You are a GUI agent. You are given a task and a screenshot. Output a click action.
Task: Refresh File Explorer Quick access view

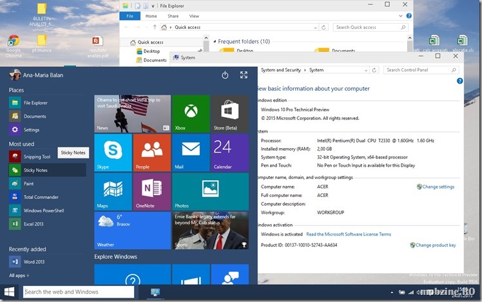pyautogui.click(x=323, y=27)
